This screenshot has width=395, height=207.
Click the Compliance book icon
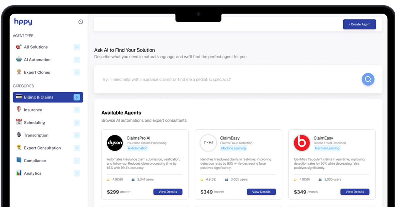[x=19, y=160]
